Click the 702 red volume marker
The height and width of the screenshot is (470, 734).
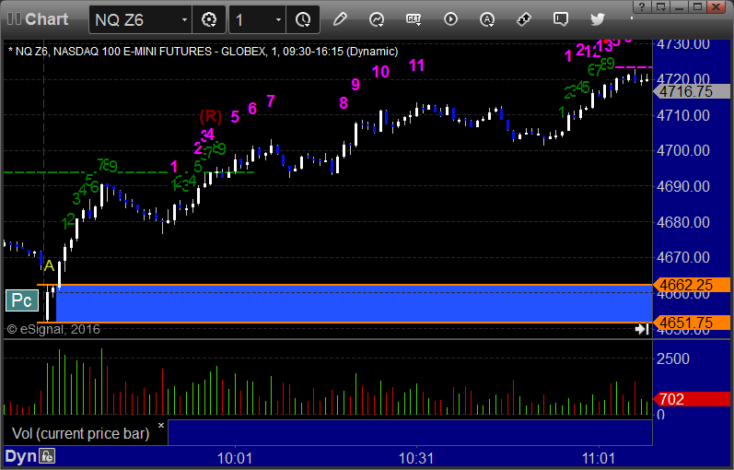click(692, 399)
